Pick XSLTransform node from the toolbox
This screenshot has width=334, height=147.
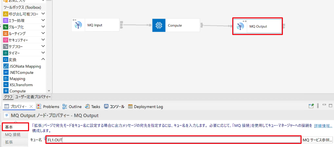click(18, 85)
